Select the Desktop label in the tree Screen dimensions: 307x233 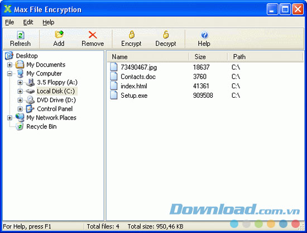click(27, 56)
